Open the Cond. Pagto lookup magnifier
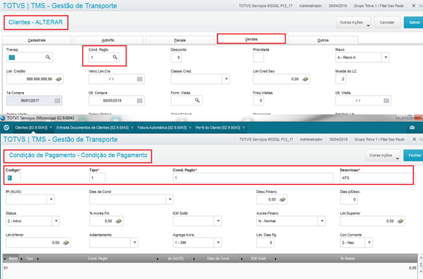The width and height of the screenshot is (423, 279). 115,58
